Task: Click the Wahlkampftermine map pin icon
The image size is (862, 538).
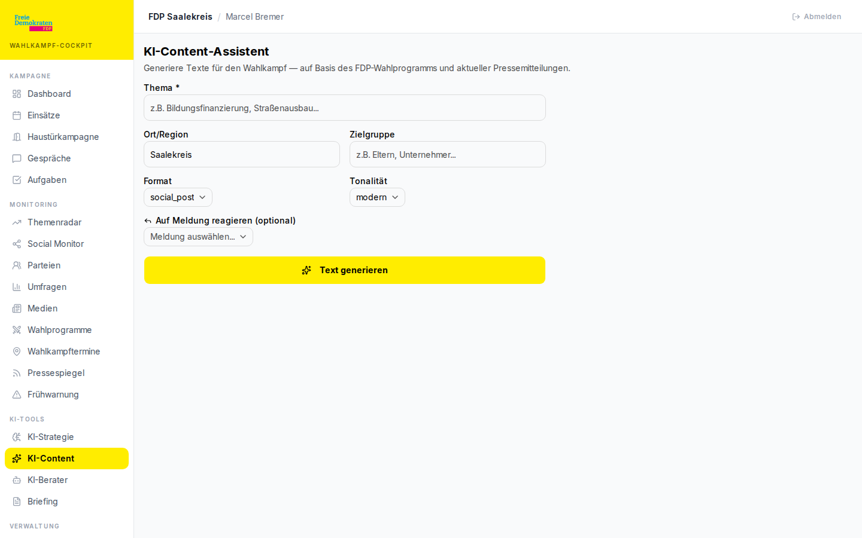Action: (x=17, y=351)
